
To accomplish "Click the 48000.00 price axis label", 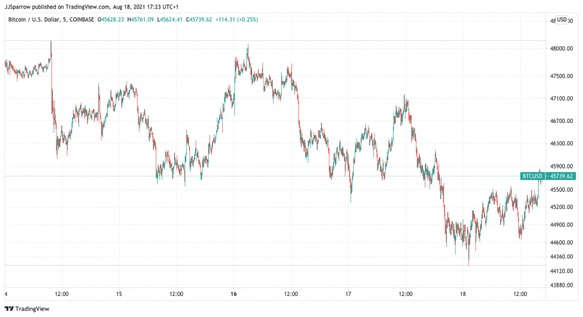I will 561,49.
